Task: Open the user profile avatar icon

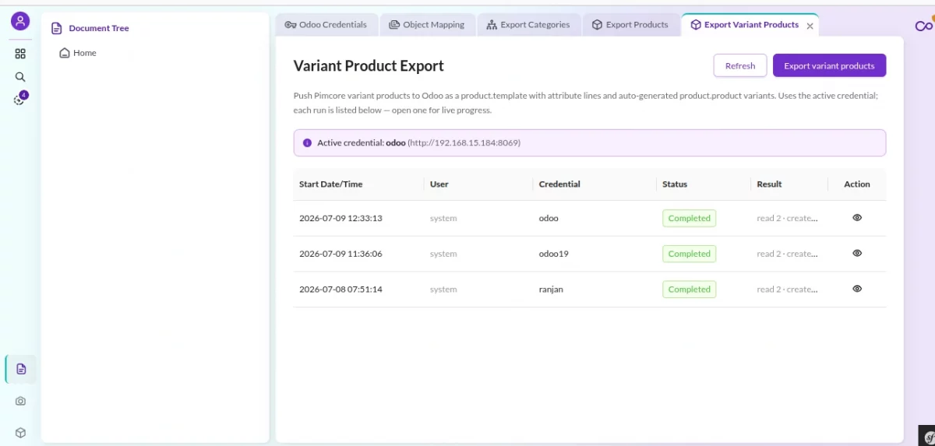Action: coord(20,21)
